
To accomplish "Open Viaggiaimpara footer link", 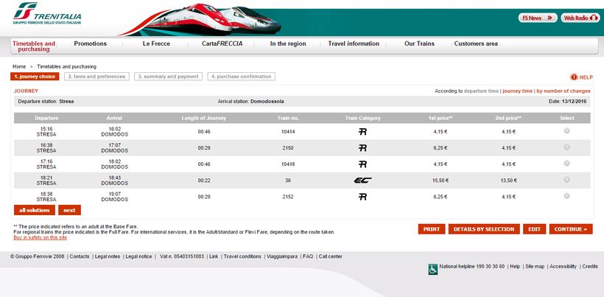I will [282, 256].
